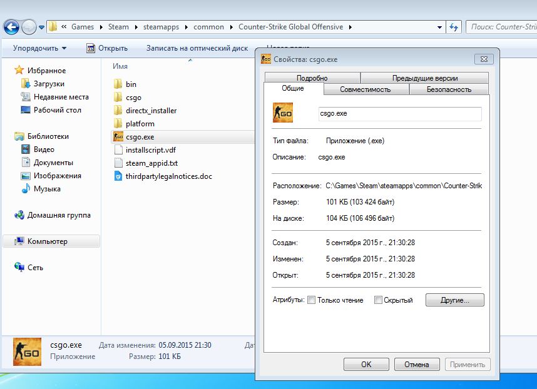This screenshot has height=389, width=537.
Task: Go back with the Explorer back arrow
Action: coord(11,27)
